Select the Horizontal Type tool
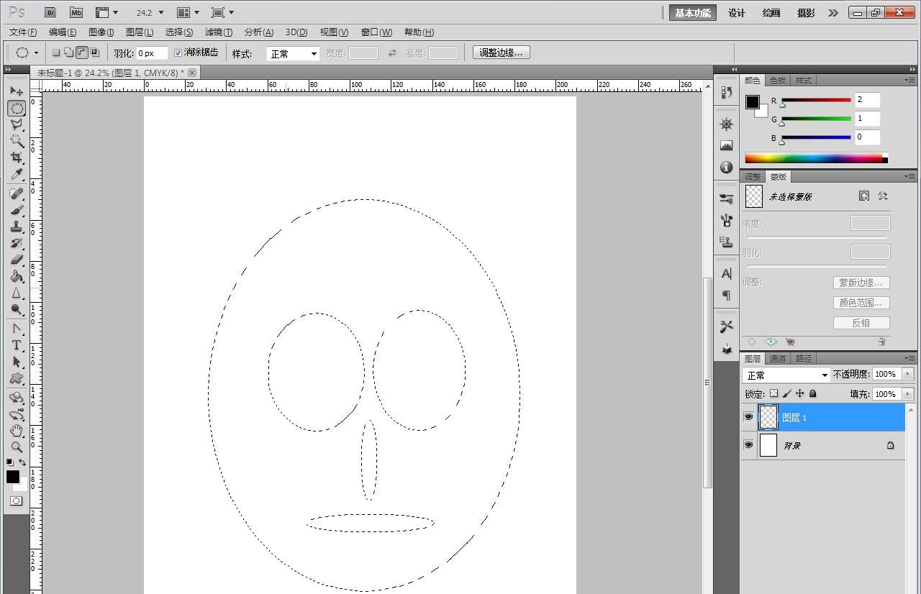Image resolution: width=921 pixels, height=594 pixels. click(16, 345)
